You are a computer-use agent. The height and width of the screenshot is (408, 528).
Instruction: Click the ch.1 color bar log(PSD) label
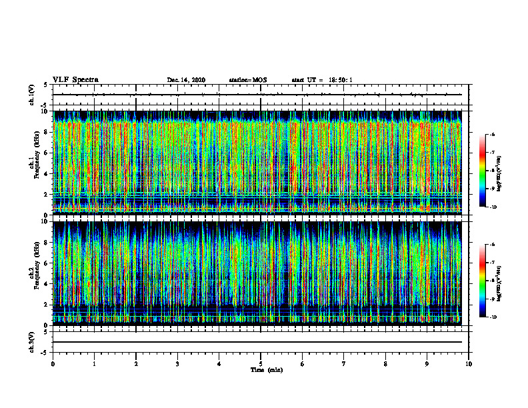(x=499, y=174)
